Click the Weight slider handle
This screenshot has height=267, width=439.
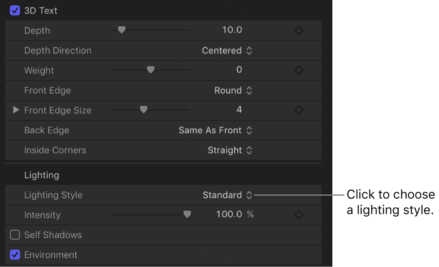(151, 70)
